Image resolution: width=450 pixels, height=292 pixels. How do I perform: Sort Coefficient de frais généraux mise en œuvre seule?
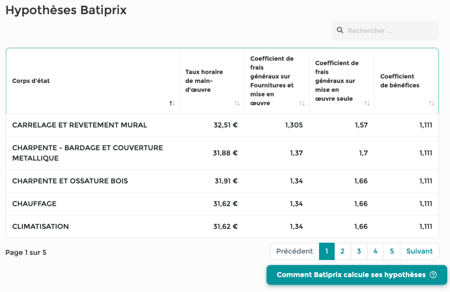click(x=367, y=103)
